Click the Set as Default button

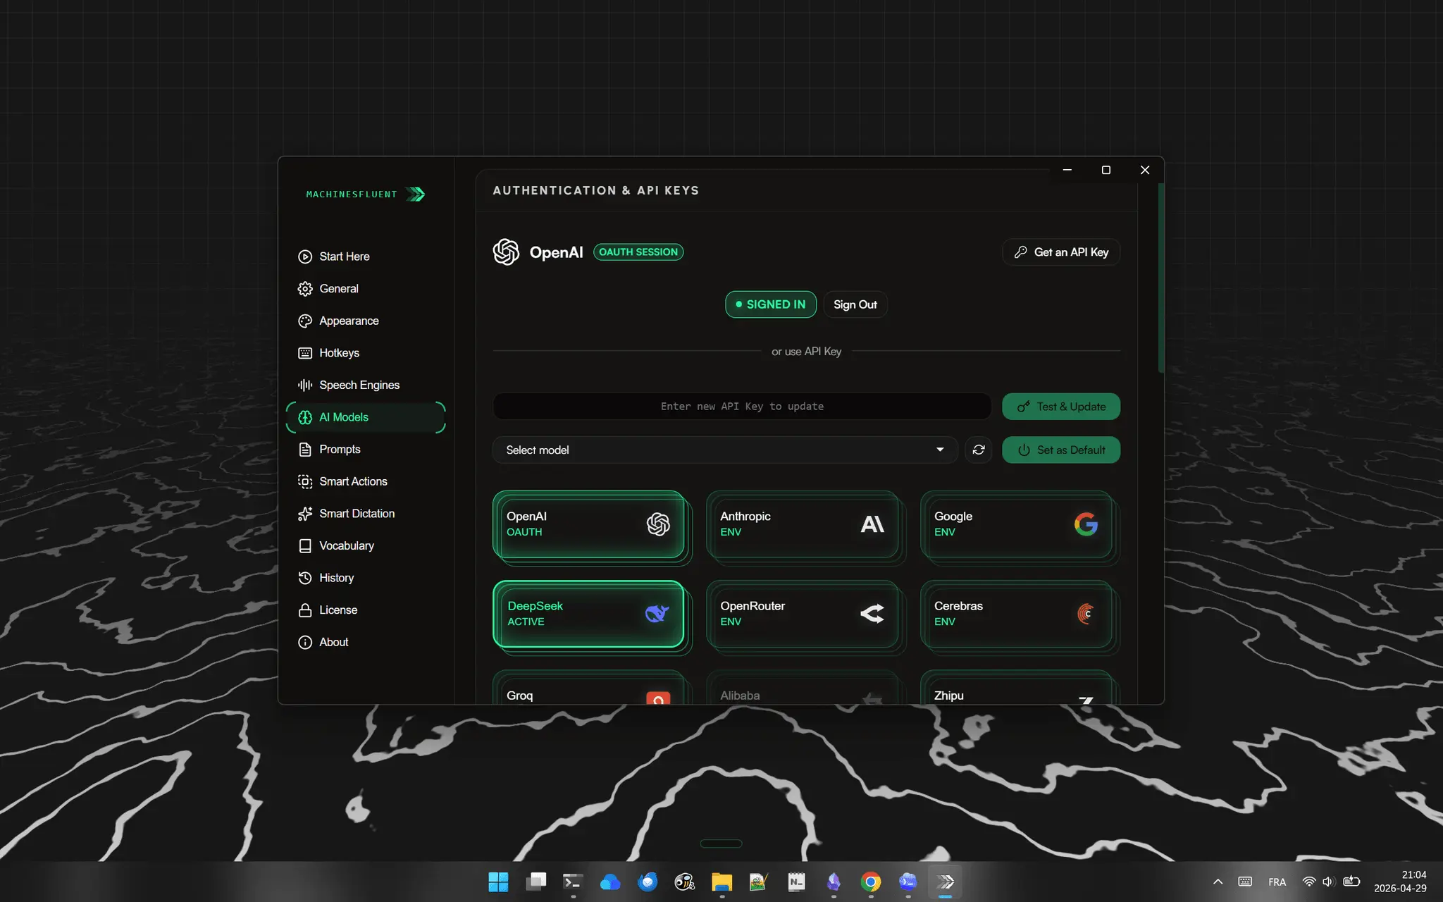coord(1061,450)
